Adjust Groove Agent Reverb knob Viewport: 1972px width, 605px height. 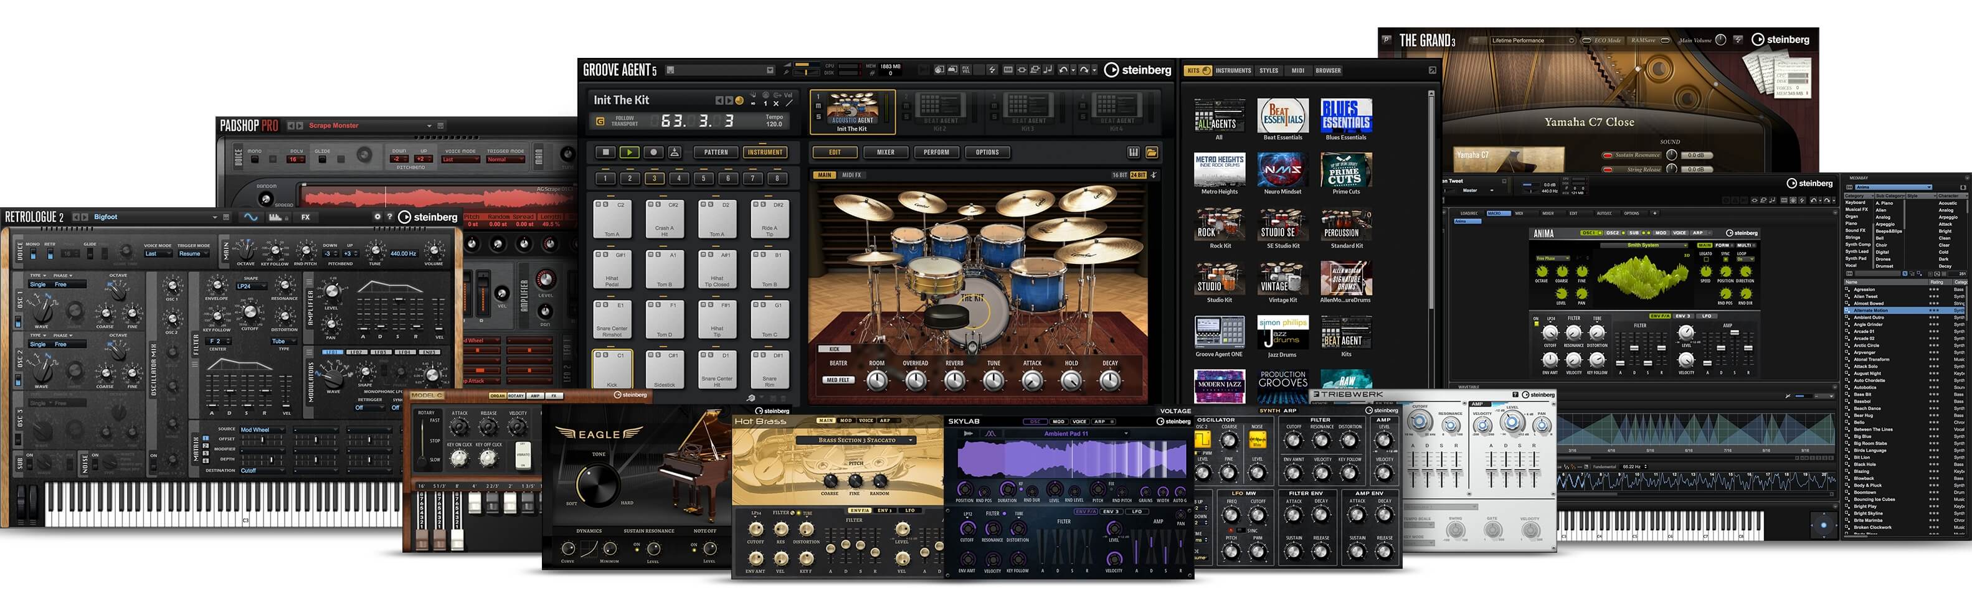click(x=955, y=380)
